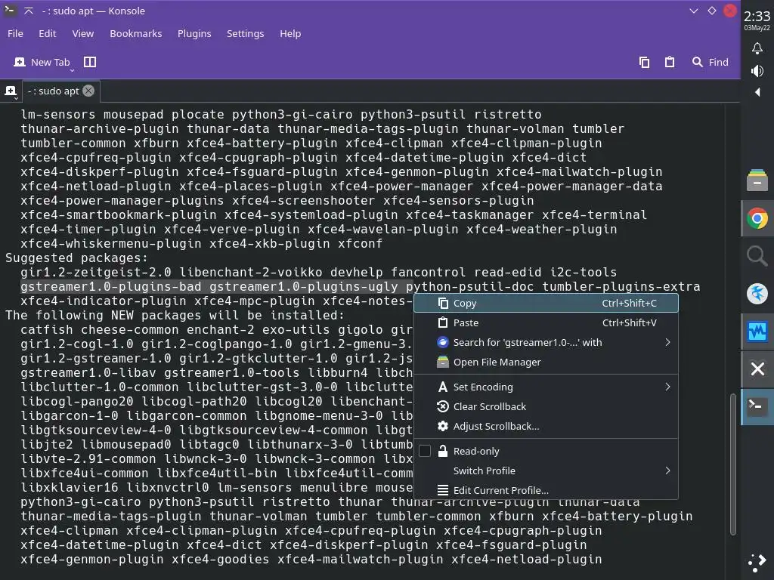Click the Find search button
The image size is (774, 580).
[711, 62]
